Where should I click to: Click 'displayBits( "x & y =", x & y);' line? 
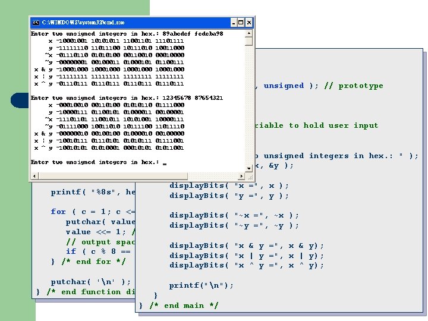[x=247, y=246]
